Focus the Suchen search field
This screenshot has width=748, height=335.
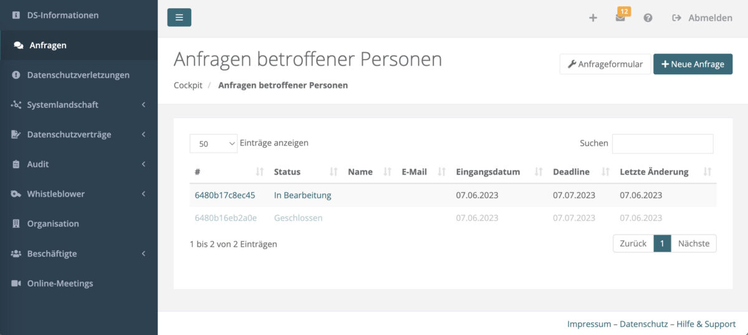662,143
